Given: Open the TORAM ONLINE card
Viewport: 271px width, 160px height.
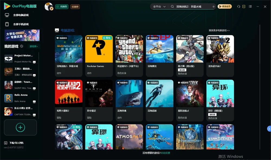Looking at the screenshot, I should (190, 137).
